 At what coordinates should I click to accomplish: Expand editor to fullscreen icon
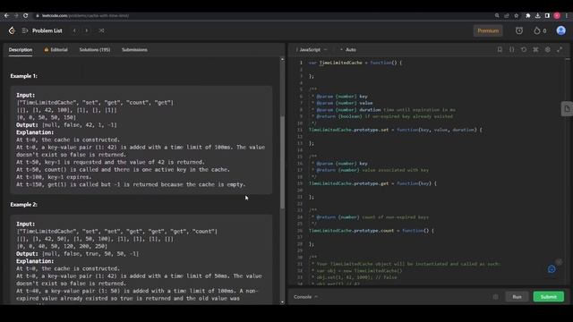click(560, 49)
